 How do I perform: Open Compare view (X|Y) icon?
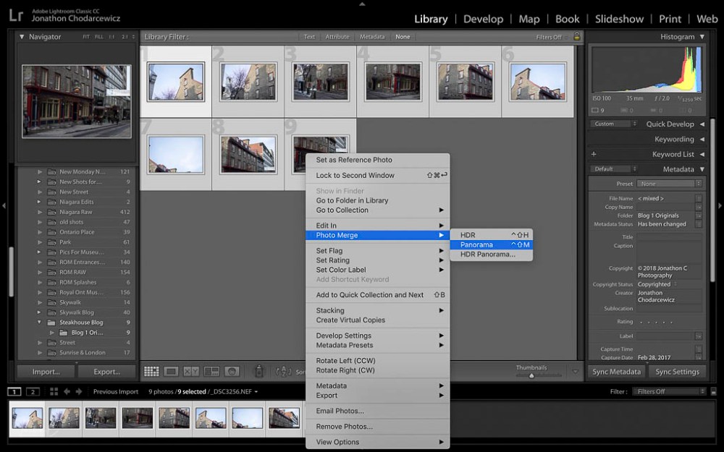pyautogui.click(x=191, y=372)
